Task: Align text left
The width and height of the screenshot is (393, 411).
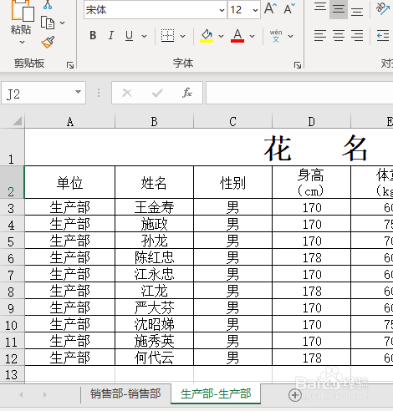Action: pyautogui.click(x=320, y=36)
